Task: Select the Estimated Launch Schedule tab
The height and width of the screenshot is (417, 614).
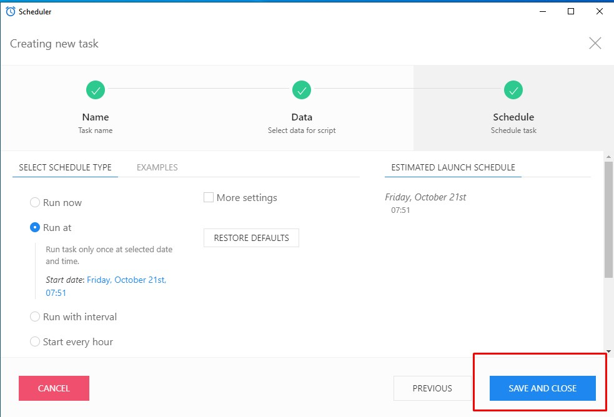Action: (x=453, y=167)
